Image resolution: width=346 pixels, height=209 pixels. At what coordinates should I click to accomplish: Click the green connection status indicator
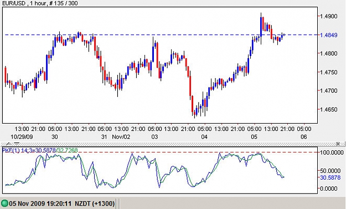tap(4, 203)
